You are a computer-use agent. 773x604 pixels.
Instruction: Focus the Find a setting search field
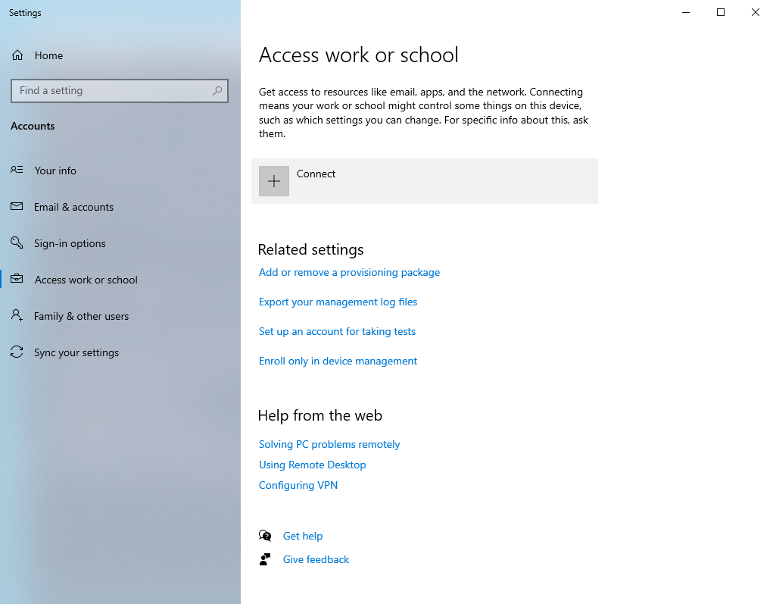coord(120,91)
